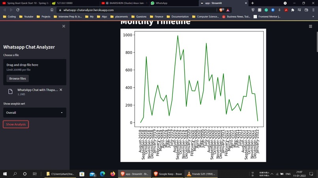Open Mail app from the taskbar
The height and width of the screenshot is (178, 318).
[92, 174]
